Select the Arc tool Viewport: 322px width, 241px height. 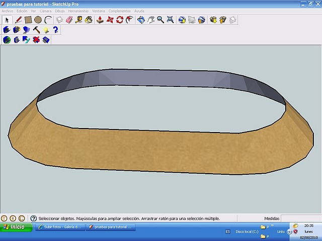point(48,20)
